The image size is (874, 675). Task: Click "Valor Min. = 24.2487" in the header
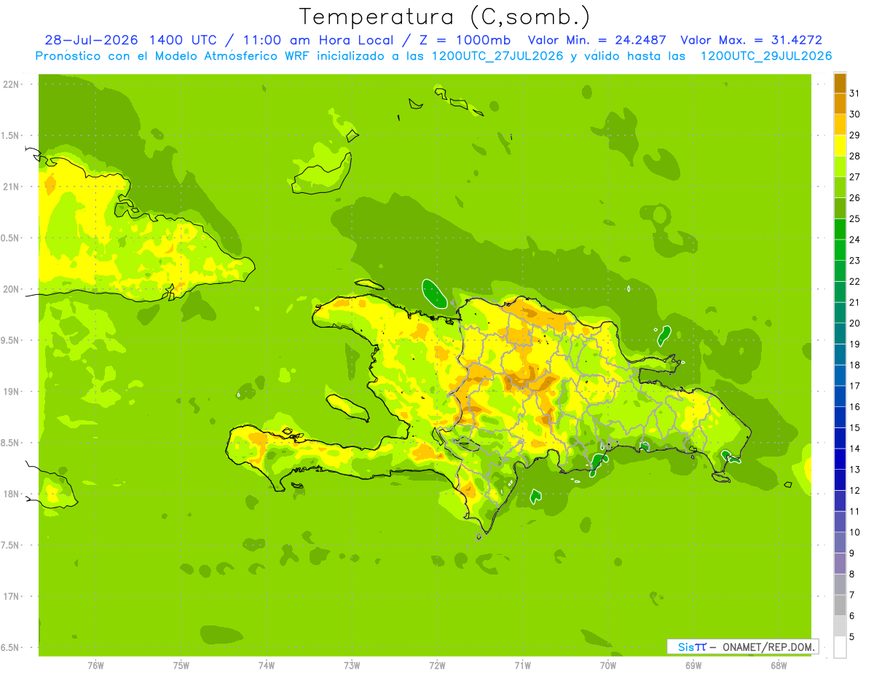pos(597,40)
